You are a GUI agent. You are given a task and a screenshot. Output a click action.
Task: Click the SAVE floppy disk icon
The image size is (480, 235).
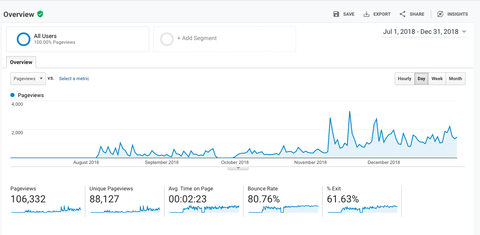336,14
